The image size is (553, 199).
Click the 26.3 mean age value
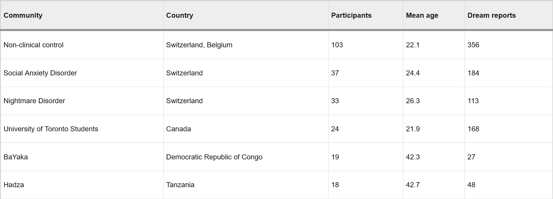pos(413,101)
